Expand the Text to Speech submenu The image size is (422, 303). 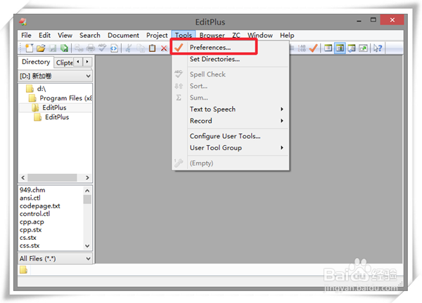(231, 109)
